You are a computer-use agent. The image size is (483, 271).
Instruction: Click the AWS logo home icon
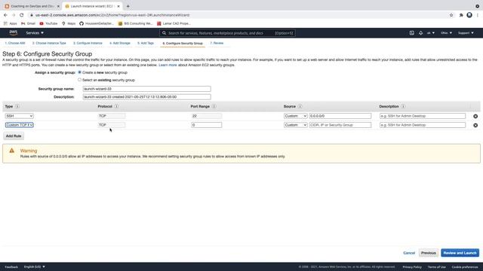click(x=14, y=32)
